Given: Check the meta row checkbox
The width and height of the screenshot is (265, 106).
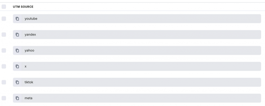Looking at the screenshot, I should [x=4, y=98].
